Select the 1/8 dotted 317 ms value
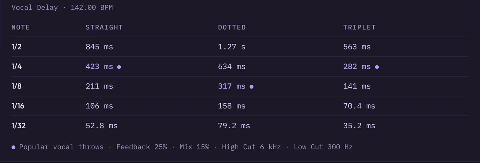Screen dimensions: 480x163 tap(232, 86)
